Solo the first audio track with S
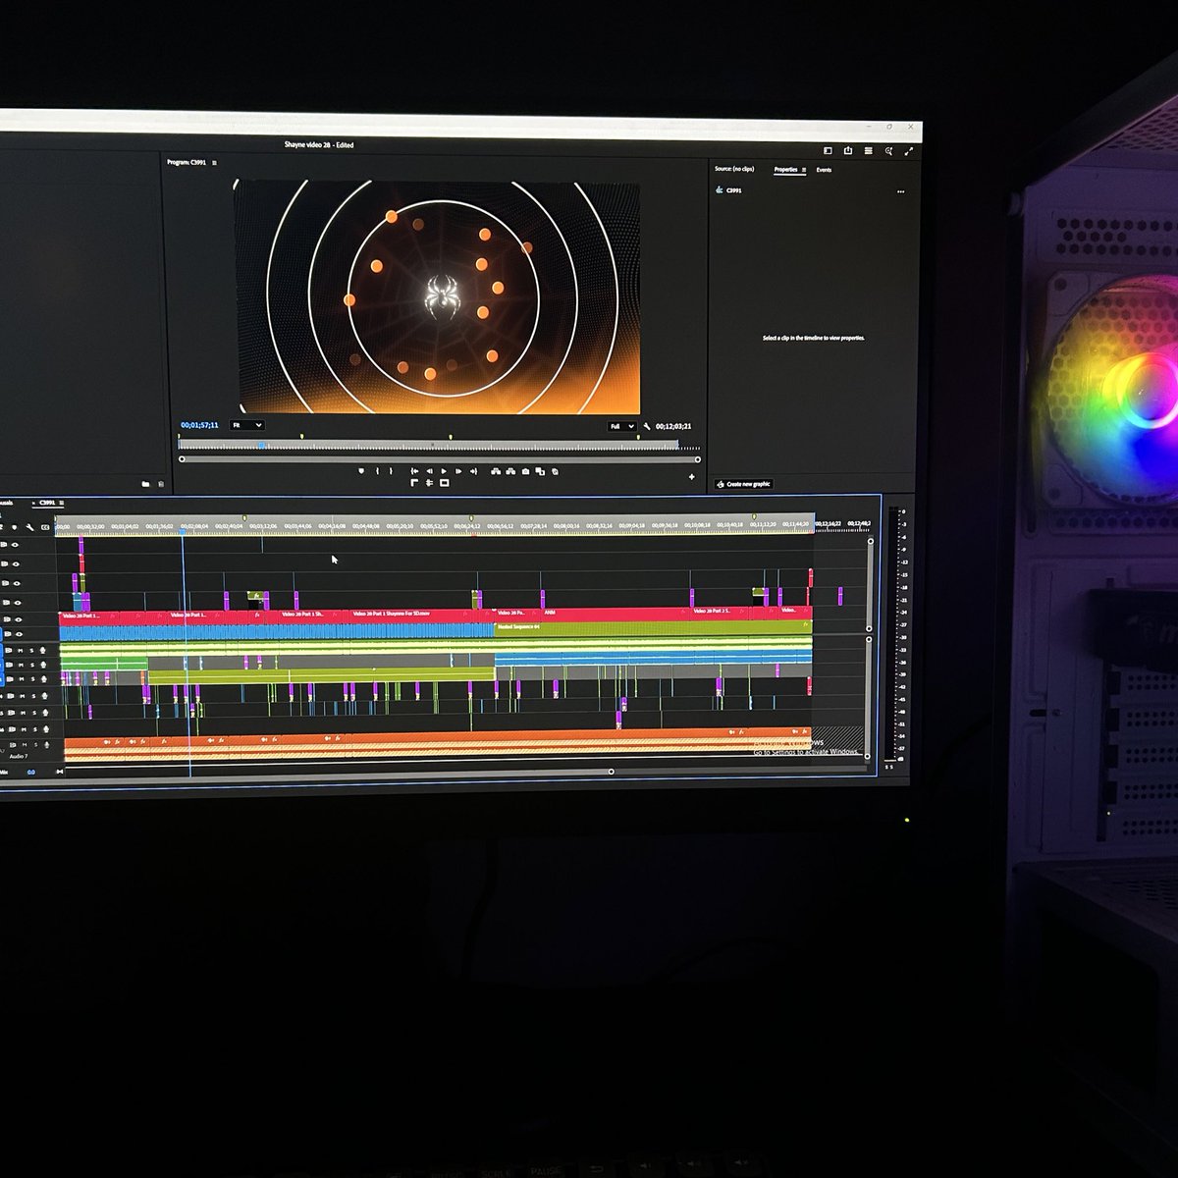The image size is (1178, 1178). click(x=31, y=651)
